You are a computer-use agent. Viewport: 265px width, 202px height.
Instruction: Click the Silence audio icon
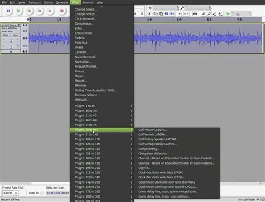point(172,13)
